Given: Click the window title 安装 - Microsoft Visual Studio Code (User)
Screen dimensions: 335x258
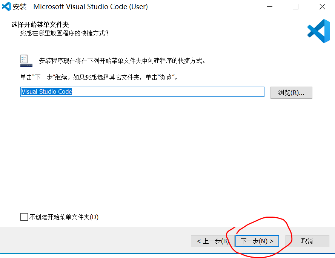Looking at the screenshot, I should pos(80,7).
